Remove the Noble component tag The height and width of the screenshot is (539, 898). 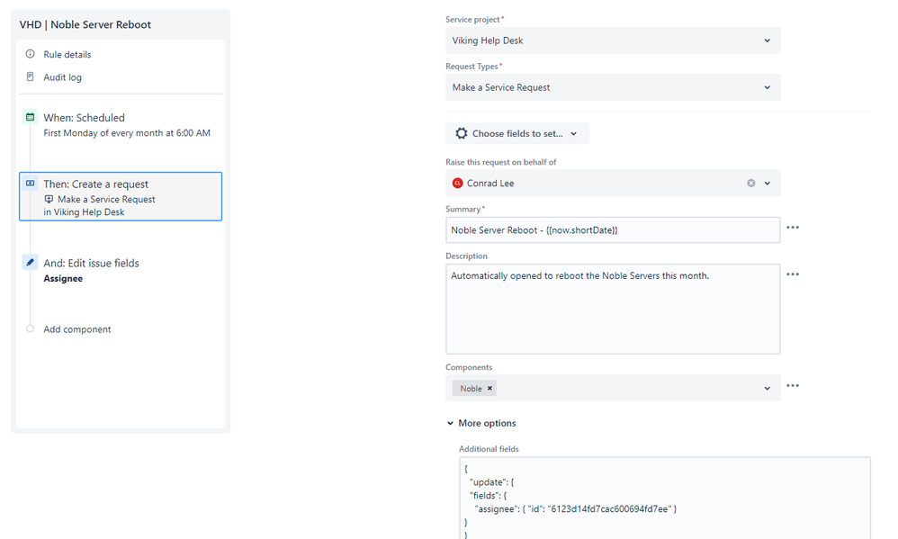point(489,389)
